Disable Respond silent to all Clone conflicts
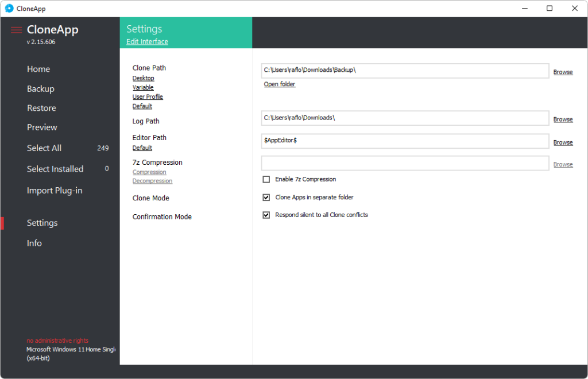The image size is (588, 379). point(266,215)
